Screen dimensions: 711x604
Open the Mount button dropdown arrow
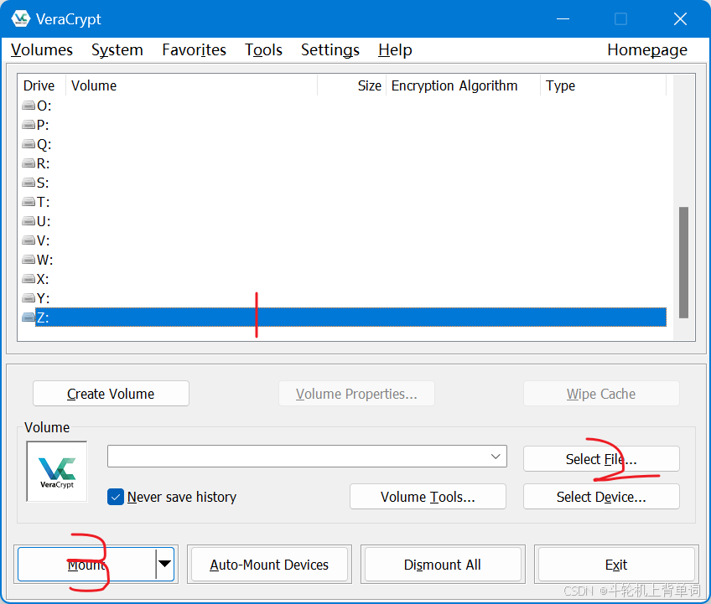pyautogui.click(x=164, y=564)
